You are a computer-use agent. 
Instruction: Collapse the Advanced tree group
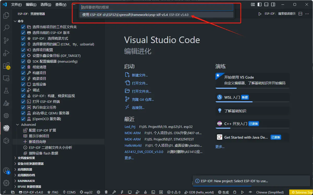[26, 125]
